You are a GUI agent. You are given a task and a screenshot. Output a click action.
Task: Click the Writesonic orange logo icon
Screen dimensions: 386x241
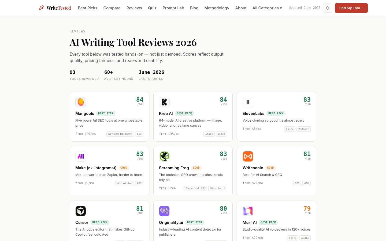[248, 156]
